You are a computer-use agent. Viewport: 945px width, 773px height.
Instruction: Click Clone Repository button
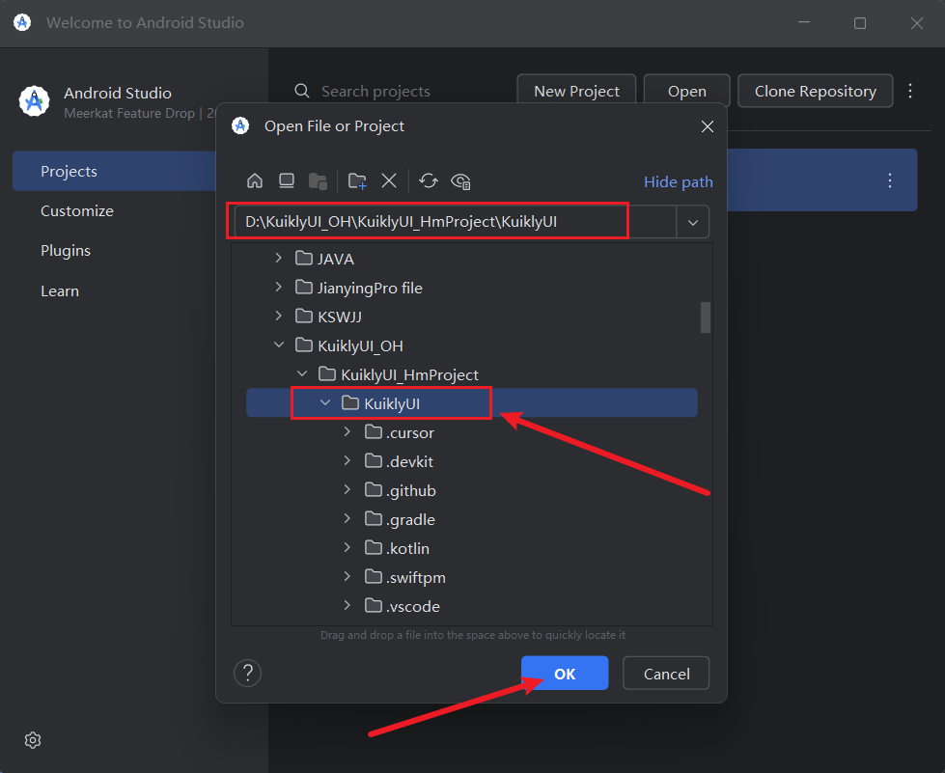[x=816, y=91]
